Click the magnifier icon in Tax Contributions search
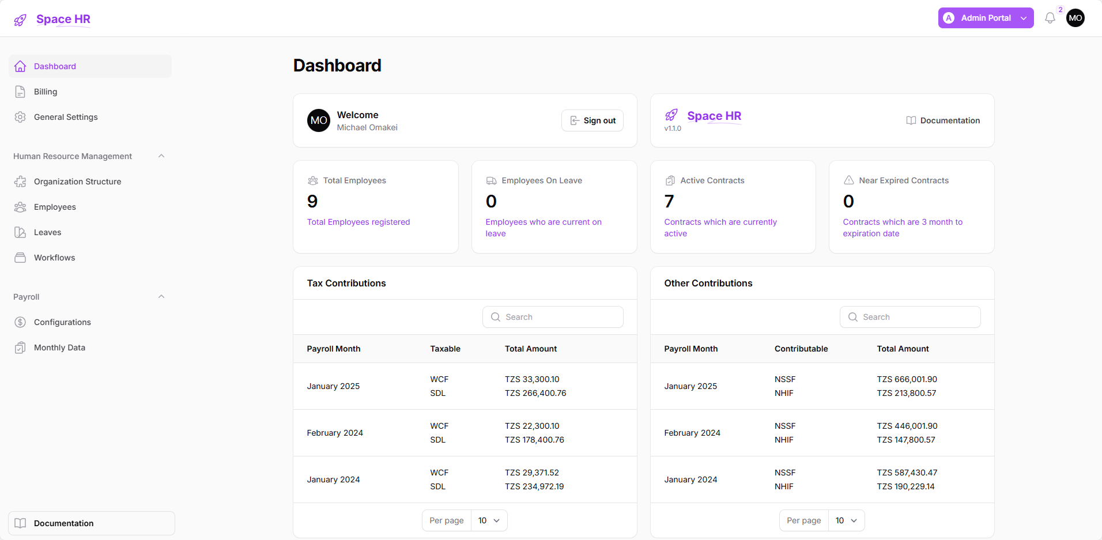The width and height of the screenshot is (1102, 540). pyautogui.click(x=496, y=317)
